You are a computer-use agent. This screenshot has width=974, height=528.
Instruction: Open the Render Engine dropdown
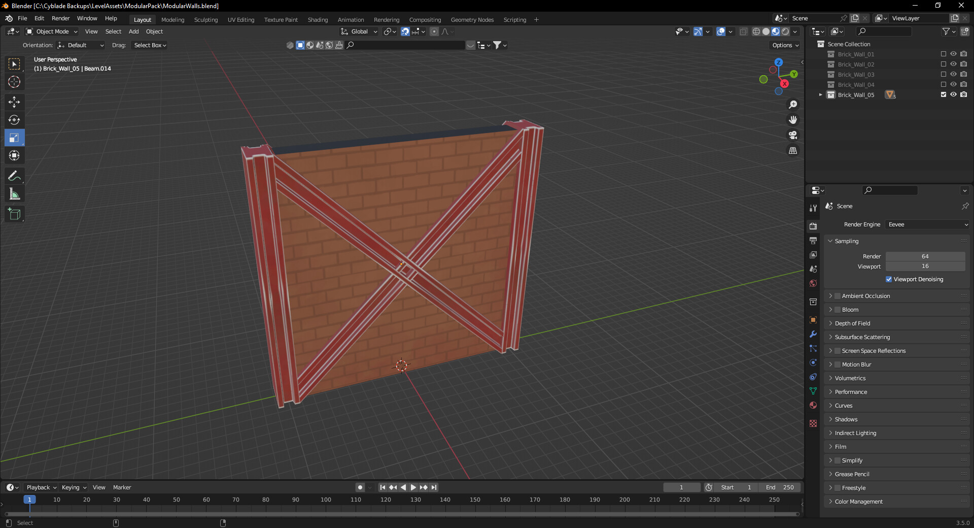927,224
